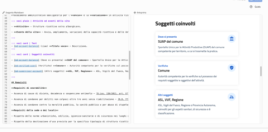Click the 'Comune' card title in preview
The image size is (268, 132).
(164, 71)
